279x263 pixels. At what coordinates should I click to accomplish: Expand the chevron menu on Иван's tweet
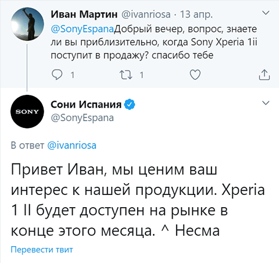coord(266,13)
